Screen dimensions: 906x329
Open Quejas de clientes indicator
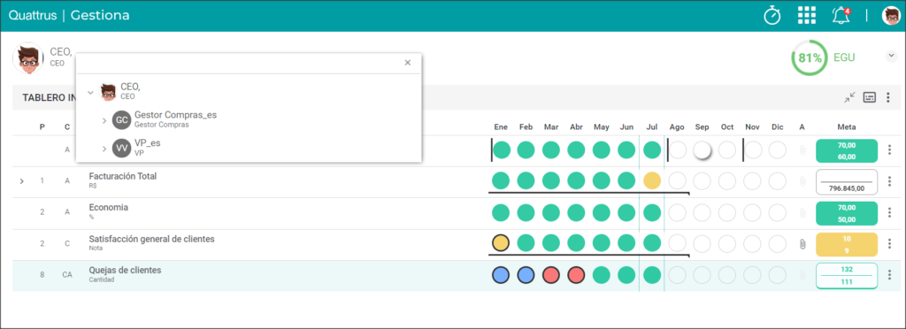[x=125, y=270]
